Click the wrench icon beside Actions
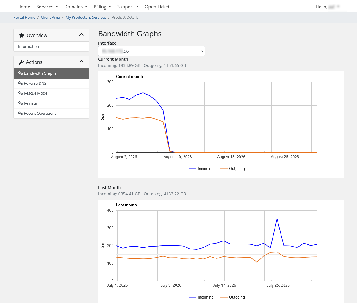357x303 pixels. point(21,62)
